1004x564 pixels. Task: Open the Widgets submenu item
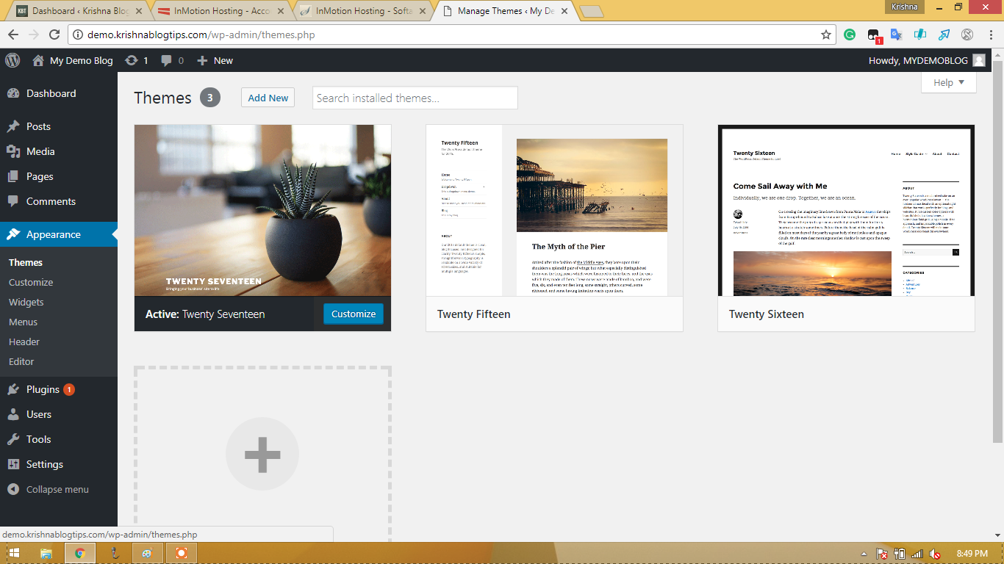[26, 302]
